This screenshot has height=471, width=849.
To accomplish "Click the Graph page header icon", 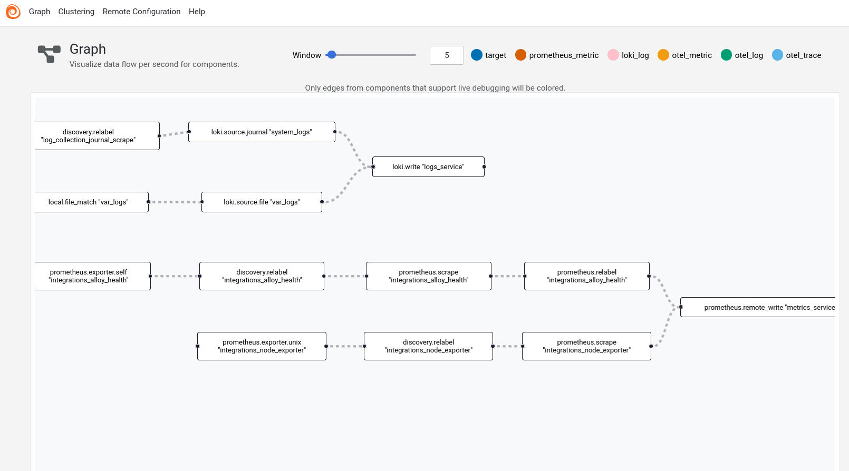I will (x=49, y=54).
